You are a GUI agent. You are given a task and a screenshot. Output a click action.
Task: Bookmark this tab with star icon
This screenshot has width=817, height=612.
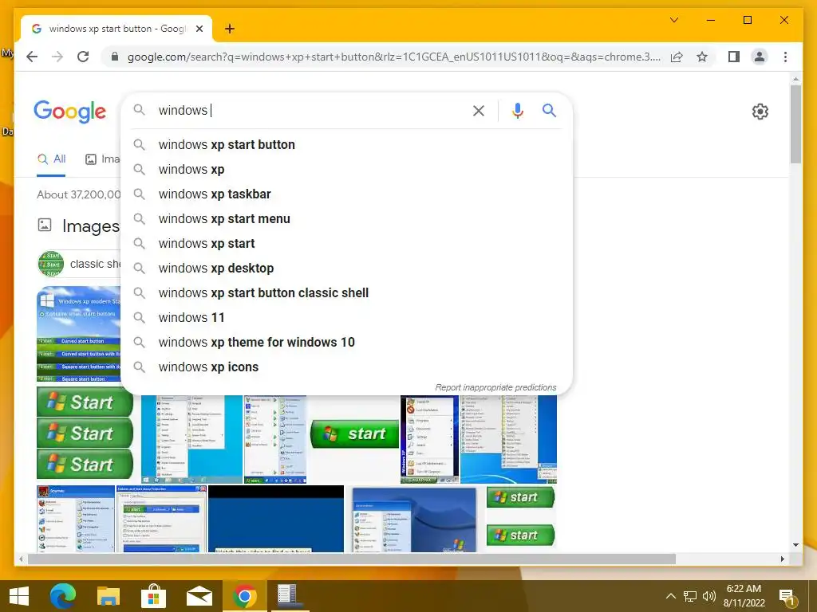coord(702,57)
